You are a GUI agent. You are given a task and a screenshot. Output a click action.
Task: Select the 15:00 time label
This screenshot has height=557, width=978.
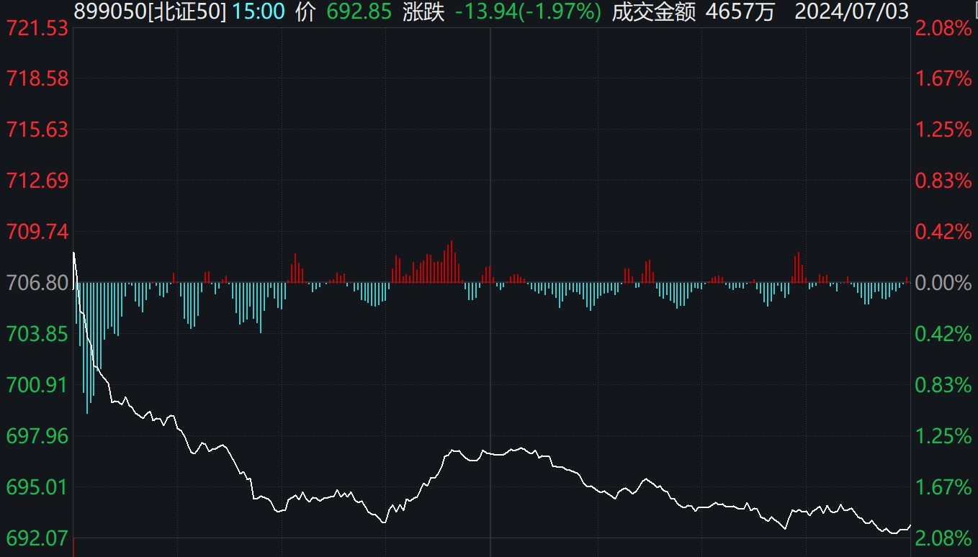pyautogui.click(x=259, y=11)
